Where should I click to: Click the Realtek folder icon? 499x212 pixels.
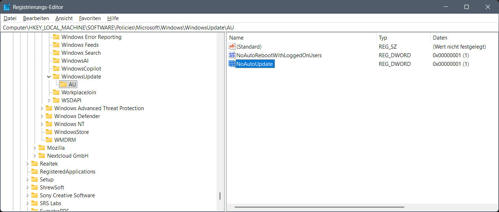pos(35,163)
